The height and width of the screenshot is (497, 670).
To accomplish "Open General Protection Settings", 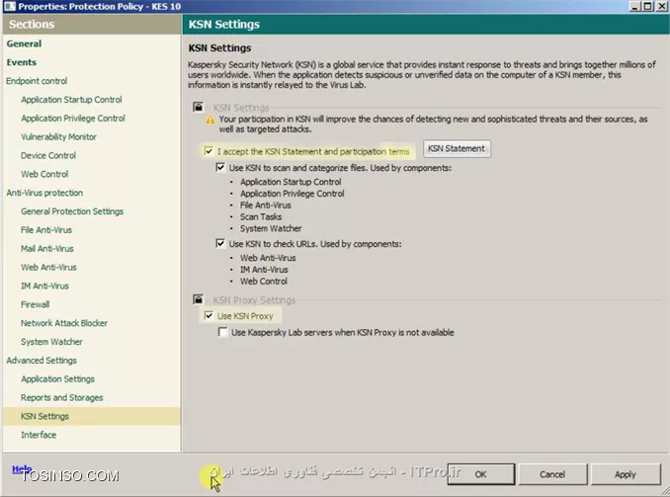I will [x=72, y=211].
